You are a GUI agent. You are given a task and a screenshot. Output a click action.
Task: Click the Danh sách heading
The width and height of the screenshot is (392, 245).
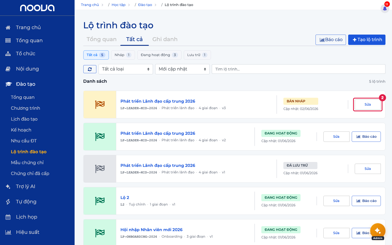point(95,81)
